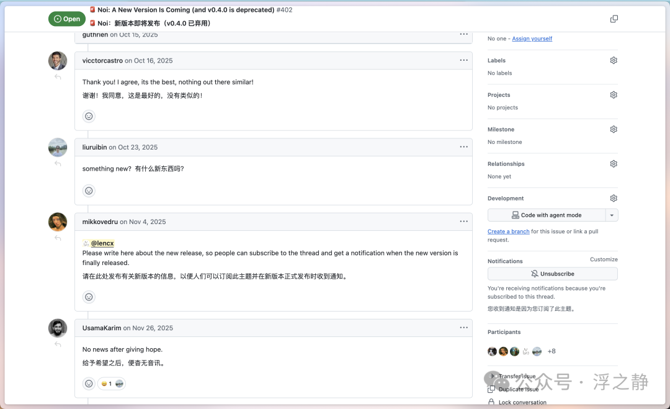The height and width of the screenshot is (409, 670).
Task: Toggle the laugh reaction on UsamaKarim's comment
Action: [112, 384]
